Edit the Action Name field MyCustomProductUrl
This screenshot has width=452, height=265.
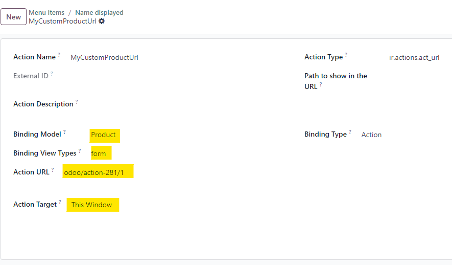[104, 57]
